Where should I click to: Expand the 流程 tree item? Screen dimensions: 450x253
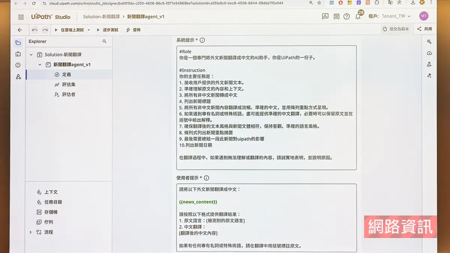pyautogui.click(x=31, y=232)
